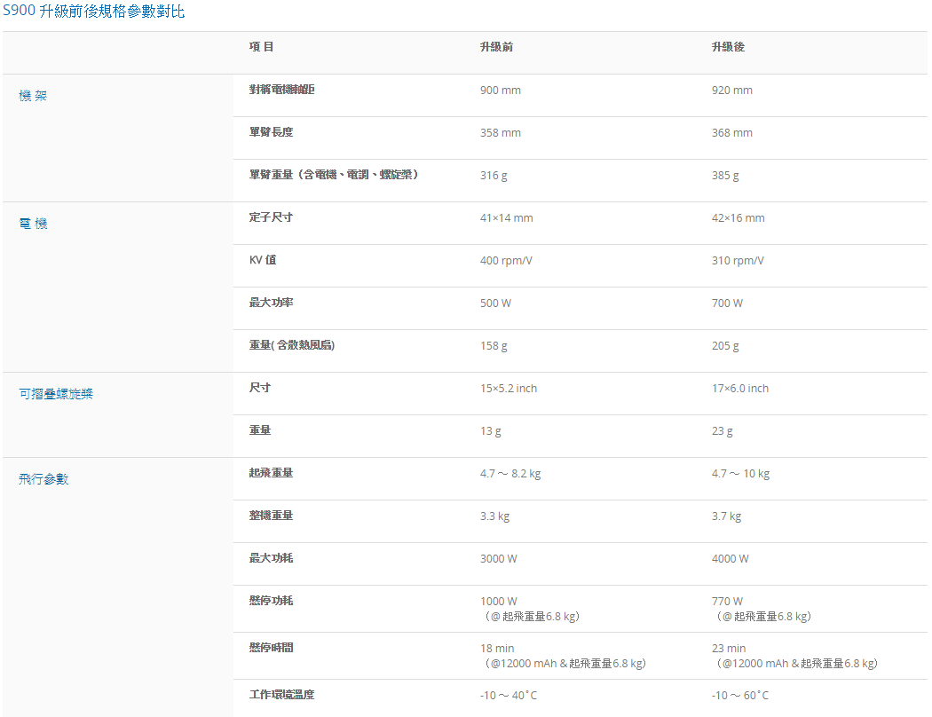Select the '重量' label in the 13 g row

(260, 430)
